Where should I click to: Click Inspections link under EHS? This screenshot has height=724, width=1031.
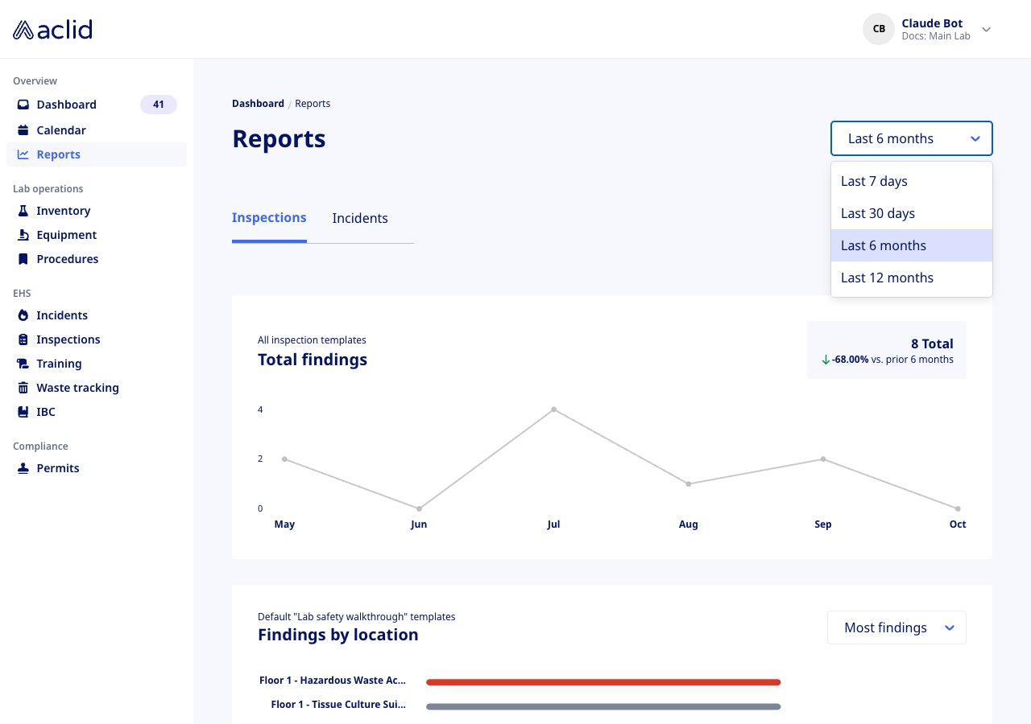68,339
